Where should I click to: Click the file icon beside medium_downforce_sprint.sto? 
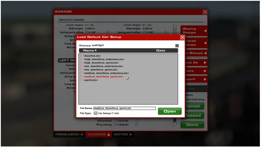click(x=81, y=76)
